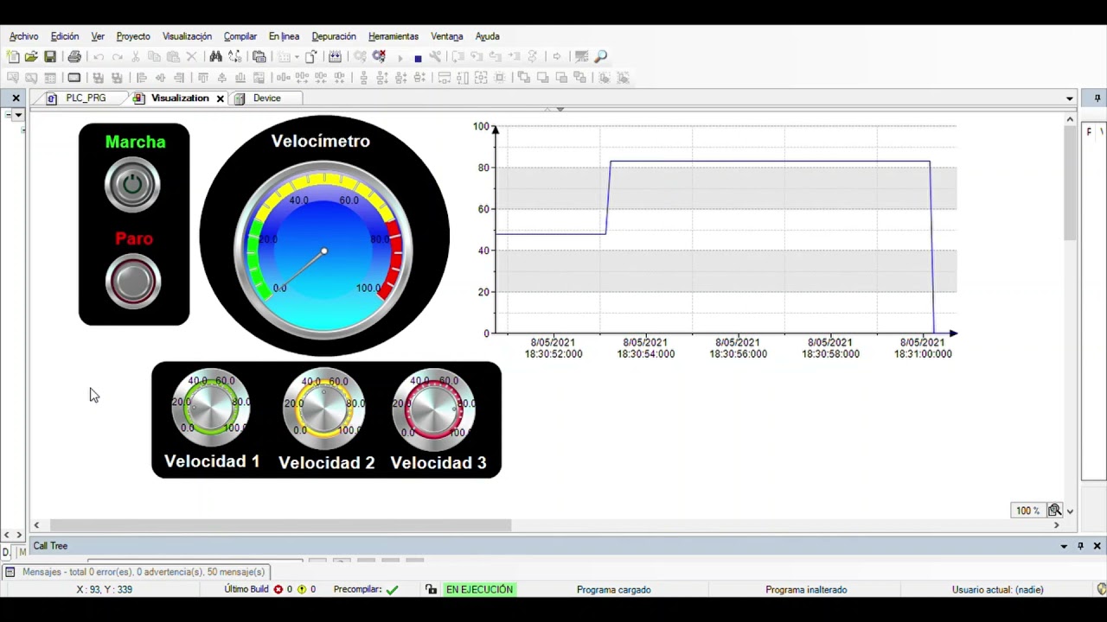Click the Logout icon with red X

pyautogui.click(x=379, y=57)
